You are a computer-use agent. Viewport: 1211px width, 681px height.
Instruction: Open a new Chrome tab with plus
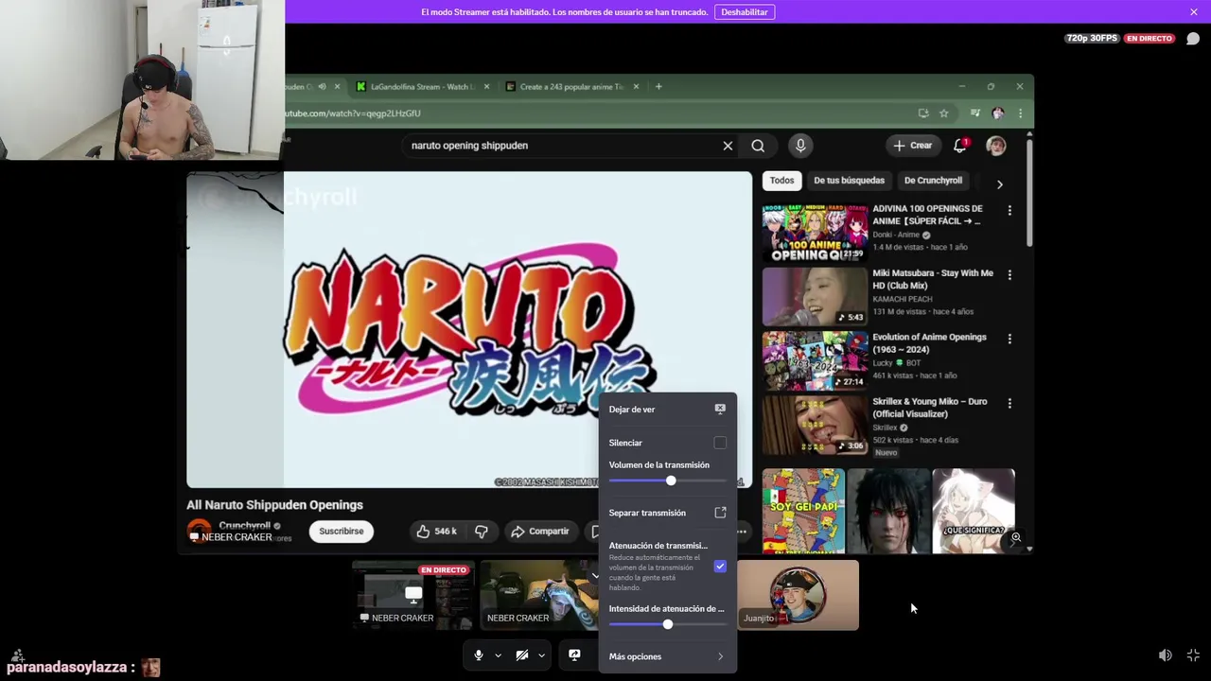pyautogui.click(x=658, y=86)
